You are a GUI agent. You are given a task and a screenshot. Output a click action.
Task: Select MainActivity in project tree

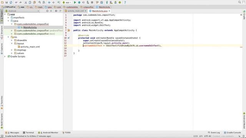click(30, 27)
